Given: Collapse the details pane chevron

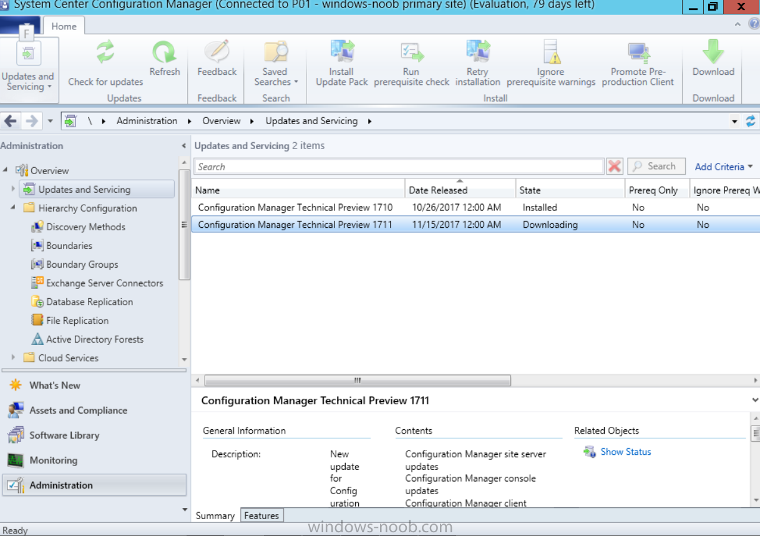Looking at the screenshot, I should click(755, 401).
